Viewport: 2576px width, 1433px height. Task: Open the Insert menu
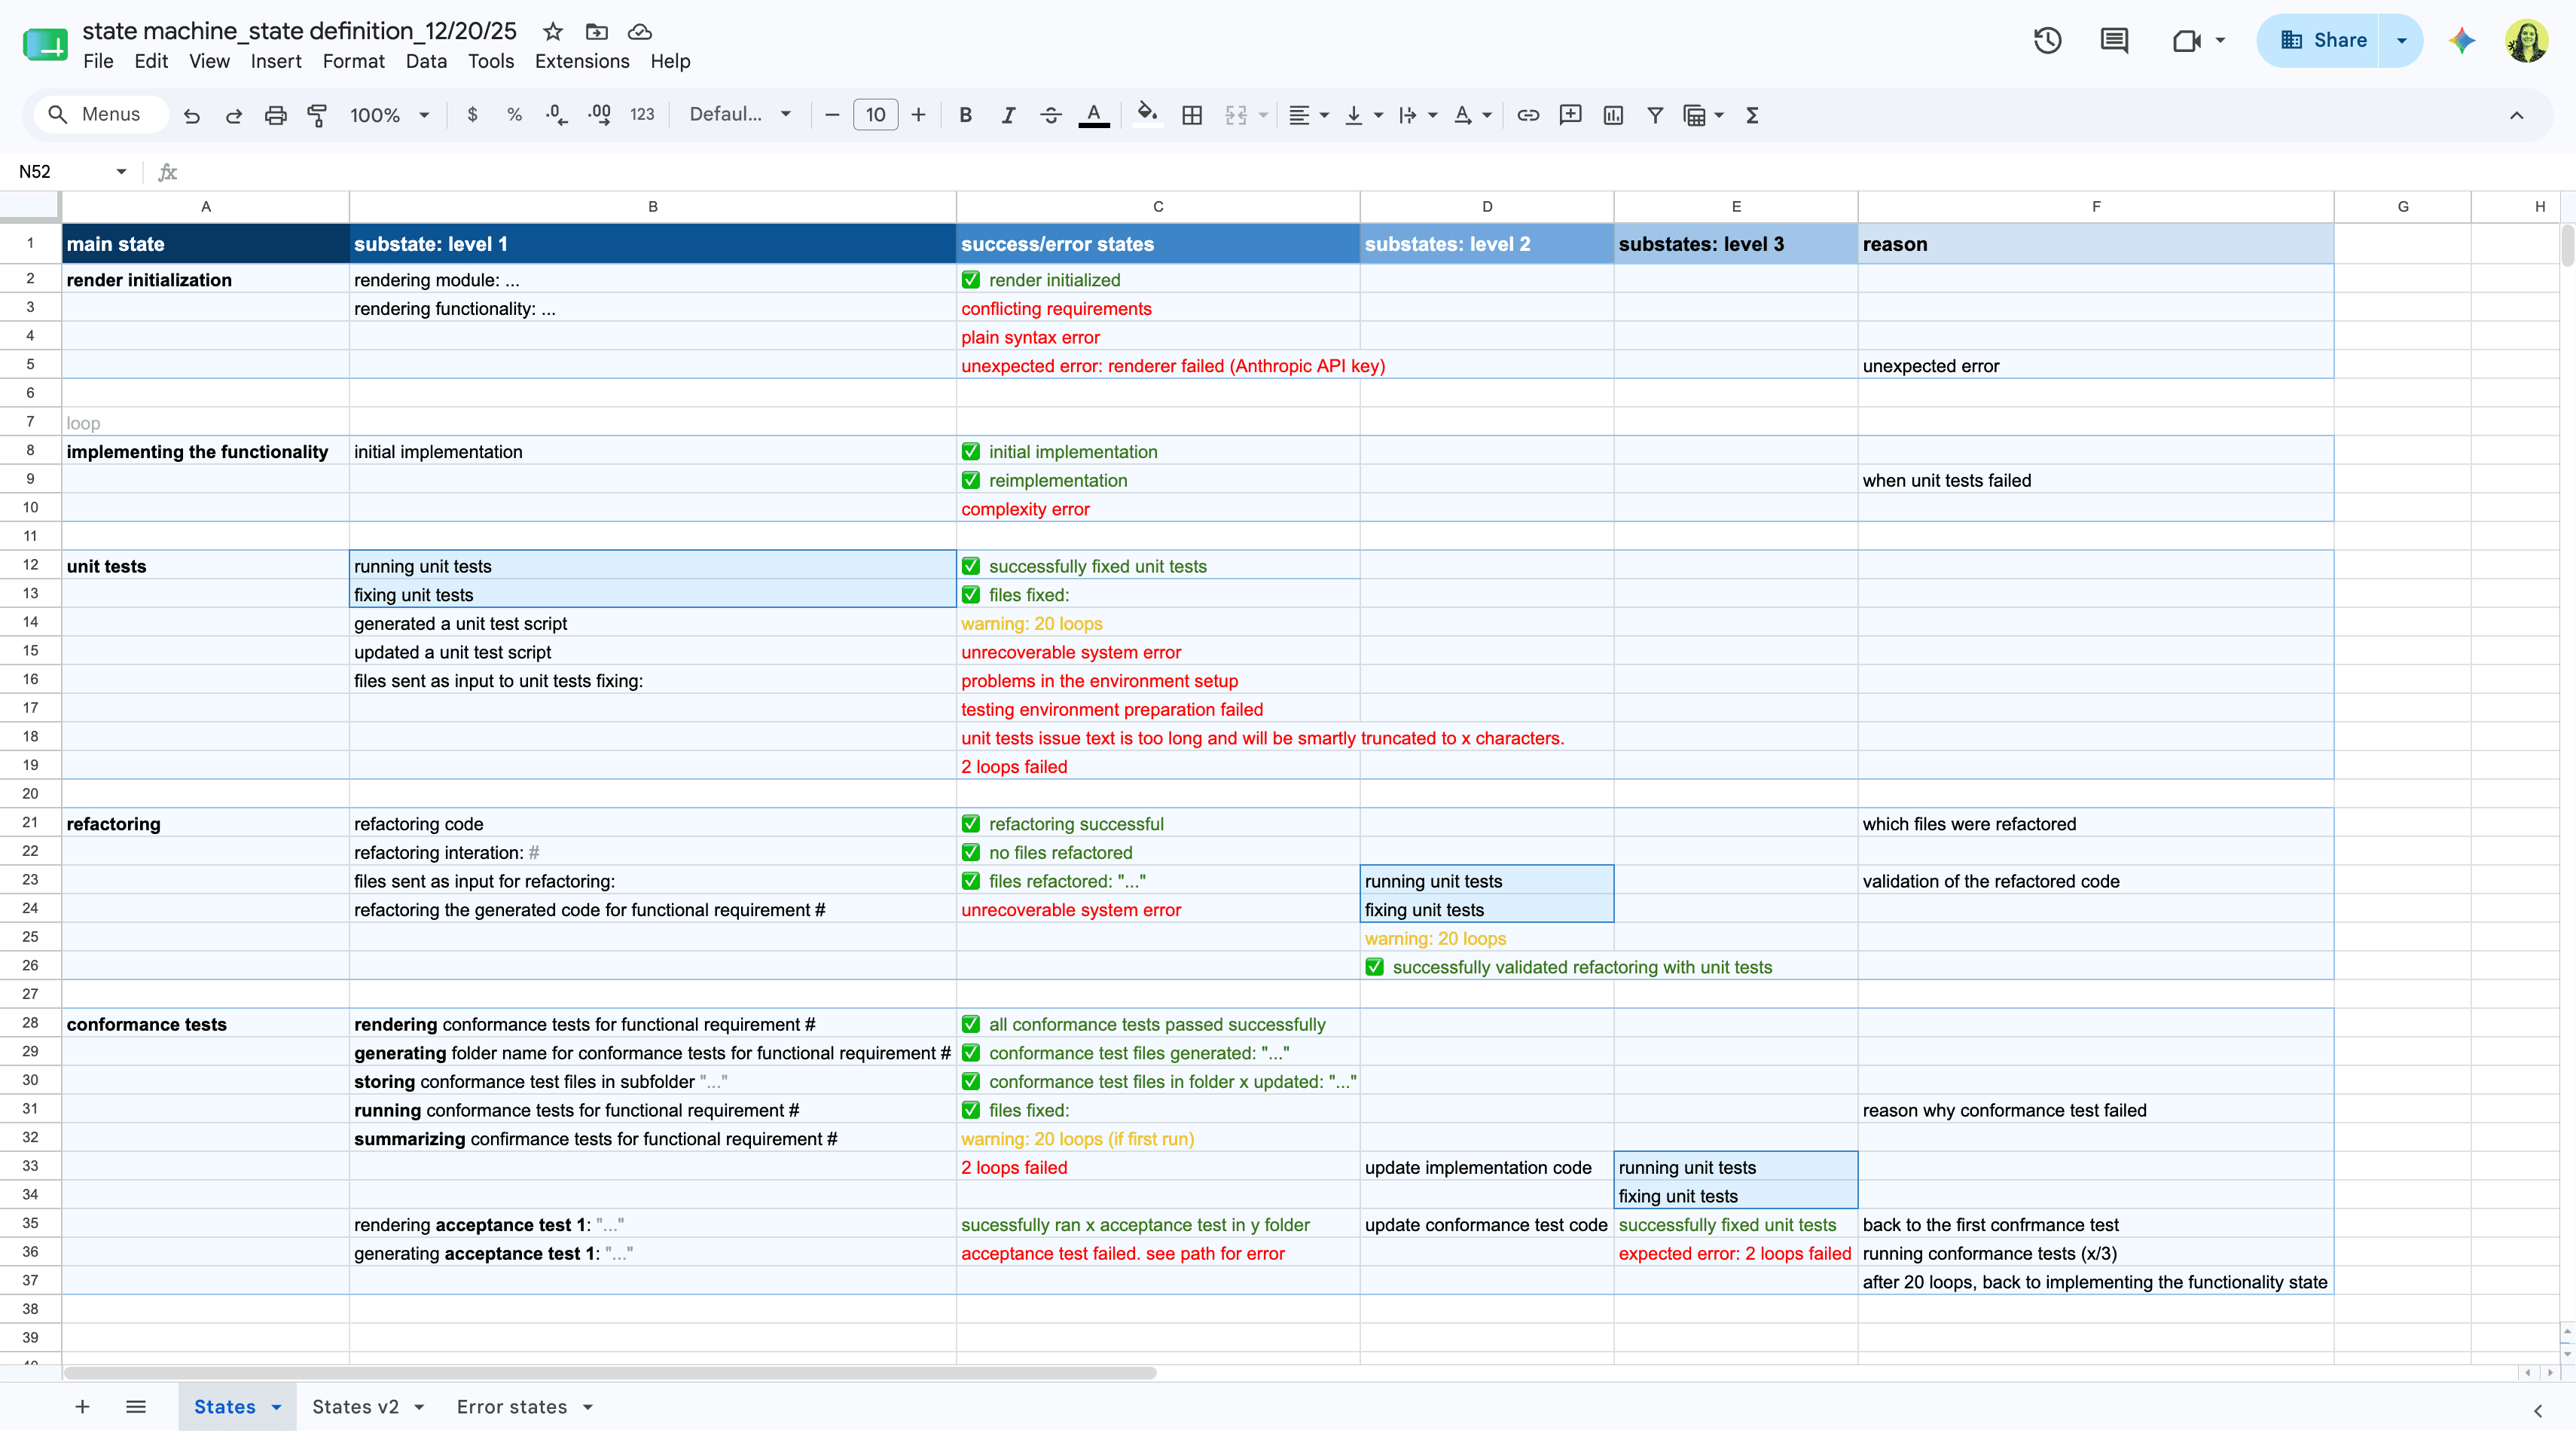click(276, 62)
